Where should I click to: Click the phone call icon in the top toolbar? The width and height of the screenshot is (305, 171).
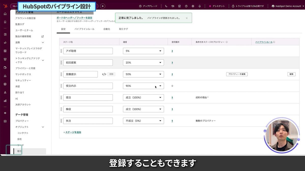coord(166,6)
